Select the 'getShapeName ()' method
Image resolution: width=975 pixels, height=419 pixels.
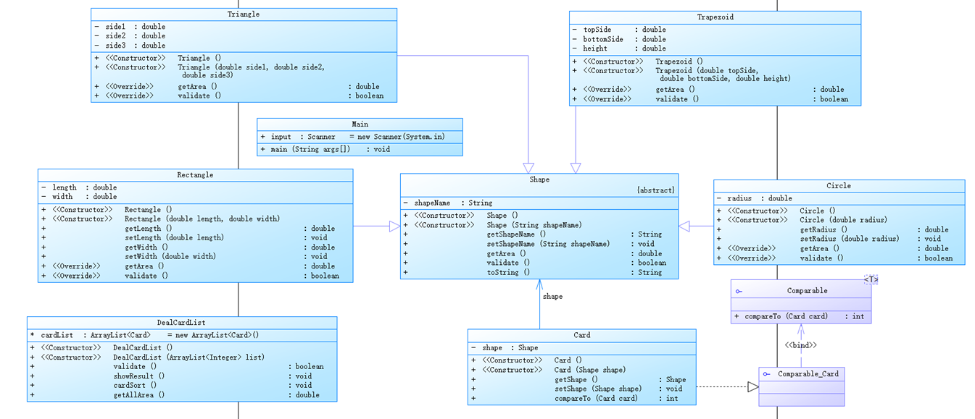533,234
